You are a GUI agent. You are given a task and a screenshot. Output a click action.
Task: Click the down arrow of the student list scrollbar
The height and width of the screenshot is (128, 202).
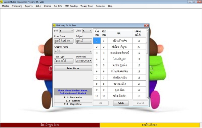pyautogui.click(x=147, y=97)
